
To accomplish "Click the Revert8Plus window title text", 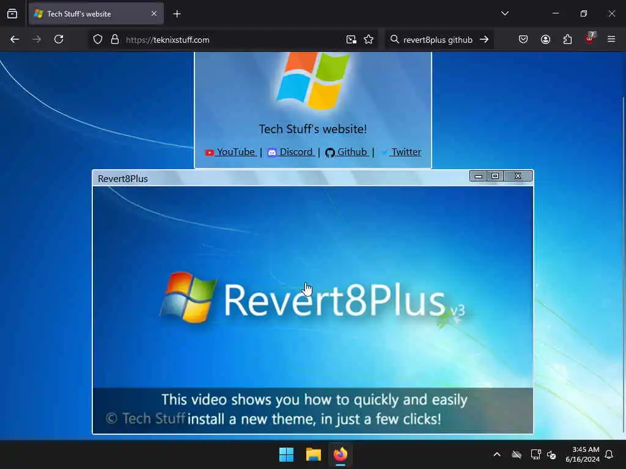I will click(x=123, y=179).
